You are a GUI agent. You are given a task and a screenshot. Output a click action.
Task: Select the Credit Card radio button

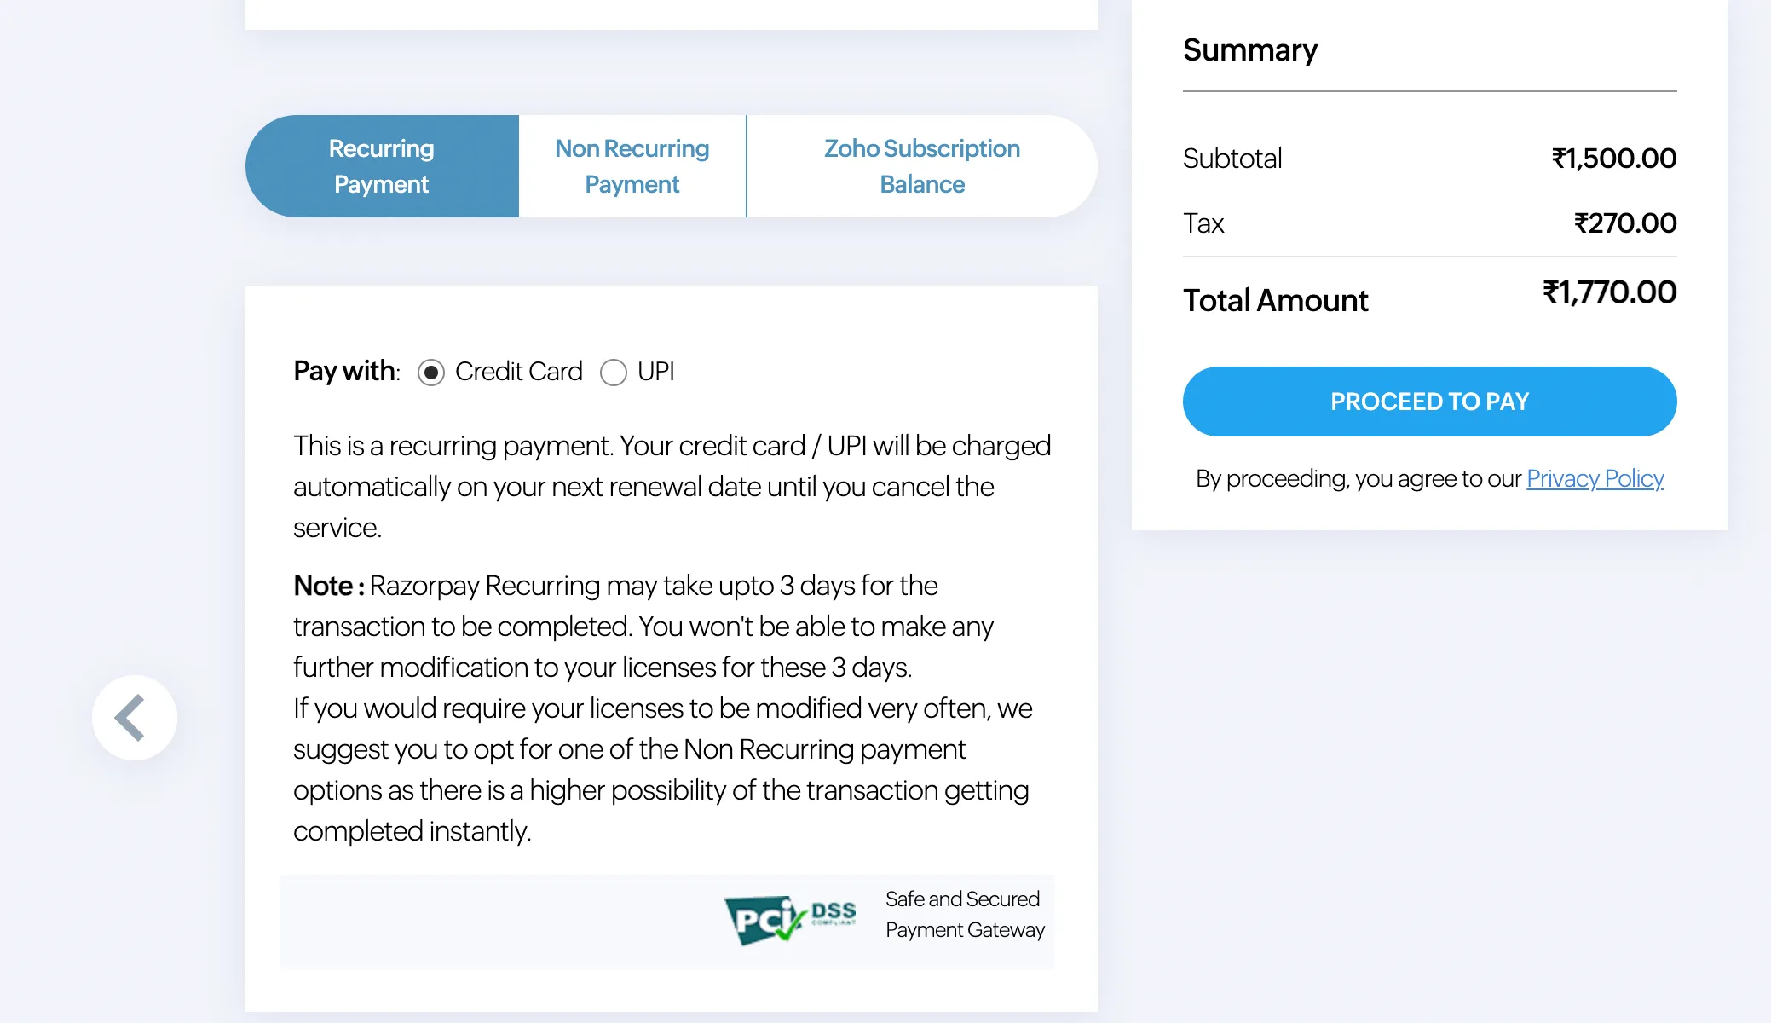[x=431, y=373]
